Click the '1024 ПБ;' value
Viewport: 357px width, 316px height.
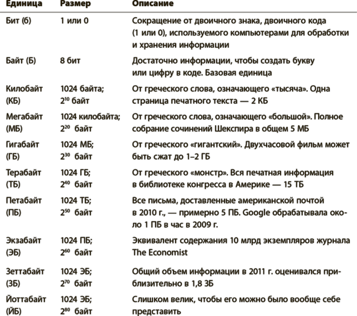click(x=76, y=241)
